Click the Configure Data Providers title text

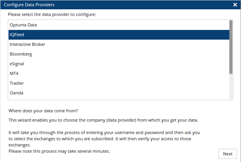click(x=29, y=5)
